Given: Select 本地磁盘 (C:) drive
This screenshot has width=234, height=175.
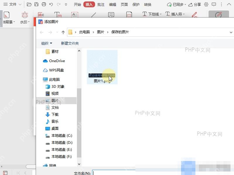Looking at the screenshot, I should [59, 136].
